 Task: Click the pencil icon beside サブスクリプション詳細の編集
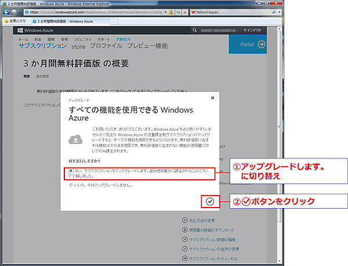pyautogui.click(x=184, y=239)
